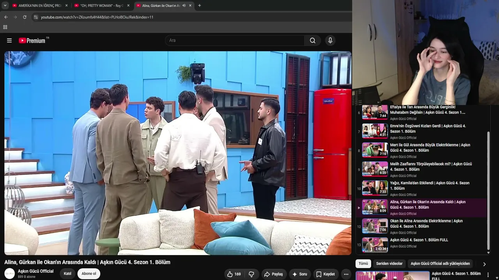Image resolution: width=499 pixels, height=280 pixels.
Task: Close the AMERİKA'NIN EN İĞRENÇ tab
Action: pos(66,5)
